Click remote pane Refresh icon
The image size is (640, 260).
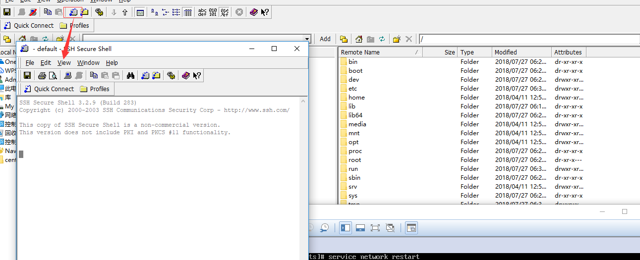(x=382, y=39)
